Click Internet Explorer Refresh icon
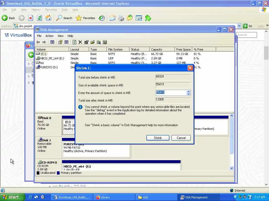269x201 pixels. 39,18
